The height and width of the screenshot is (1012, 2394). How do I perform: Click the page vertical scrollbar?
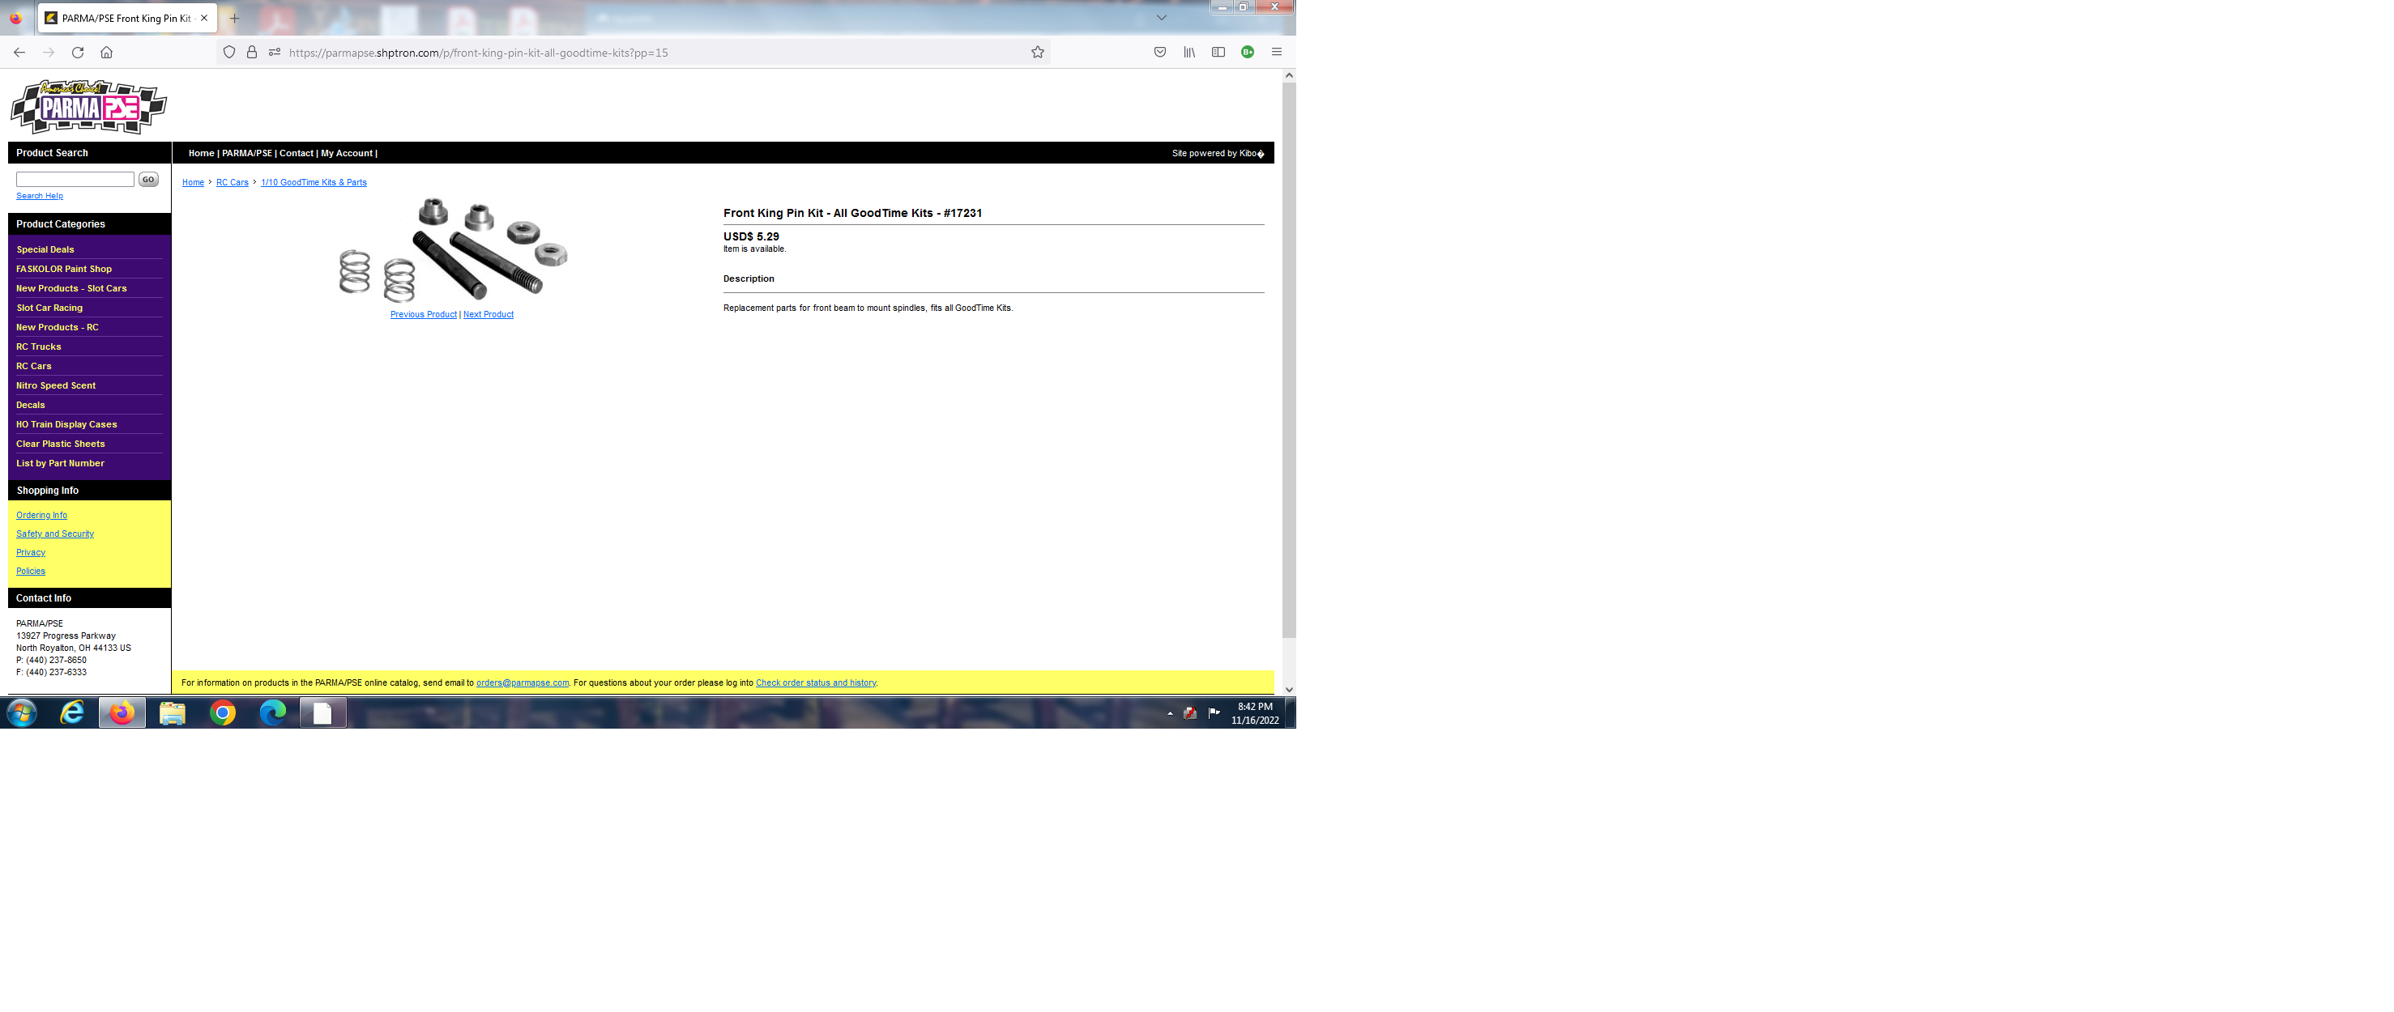pyautogui.click(x=1289, y=360)
